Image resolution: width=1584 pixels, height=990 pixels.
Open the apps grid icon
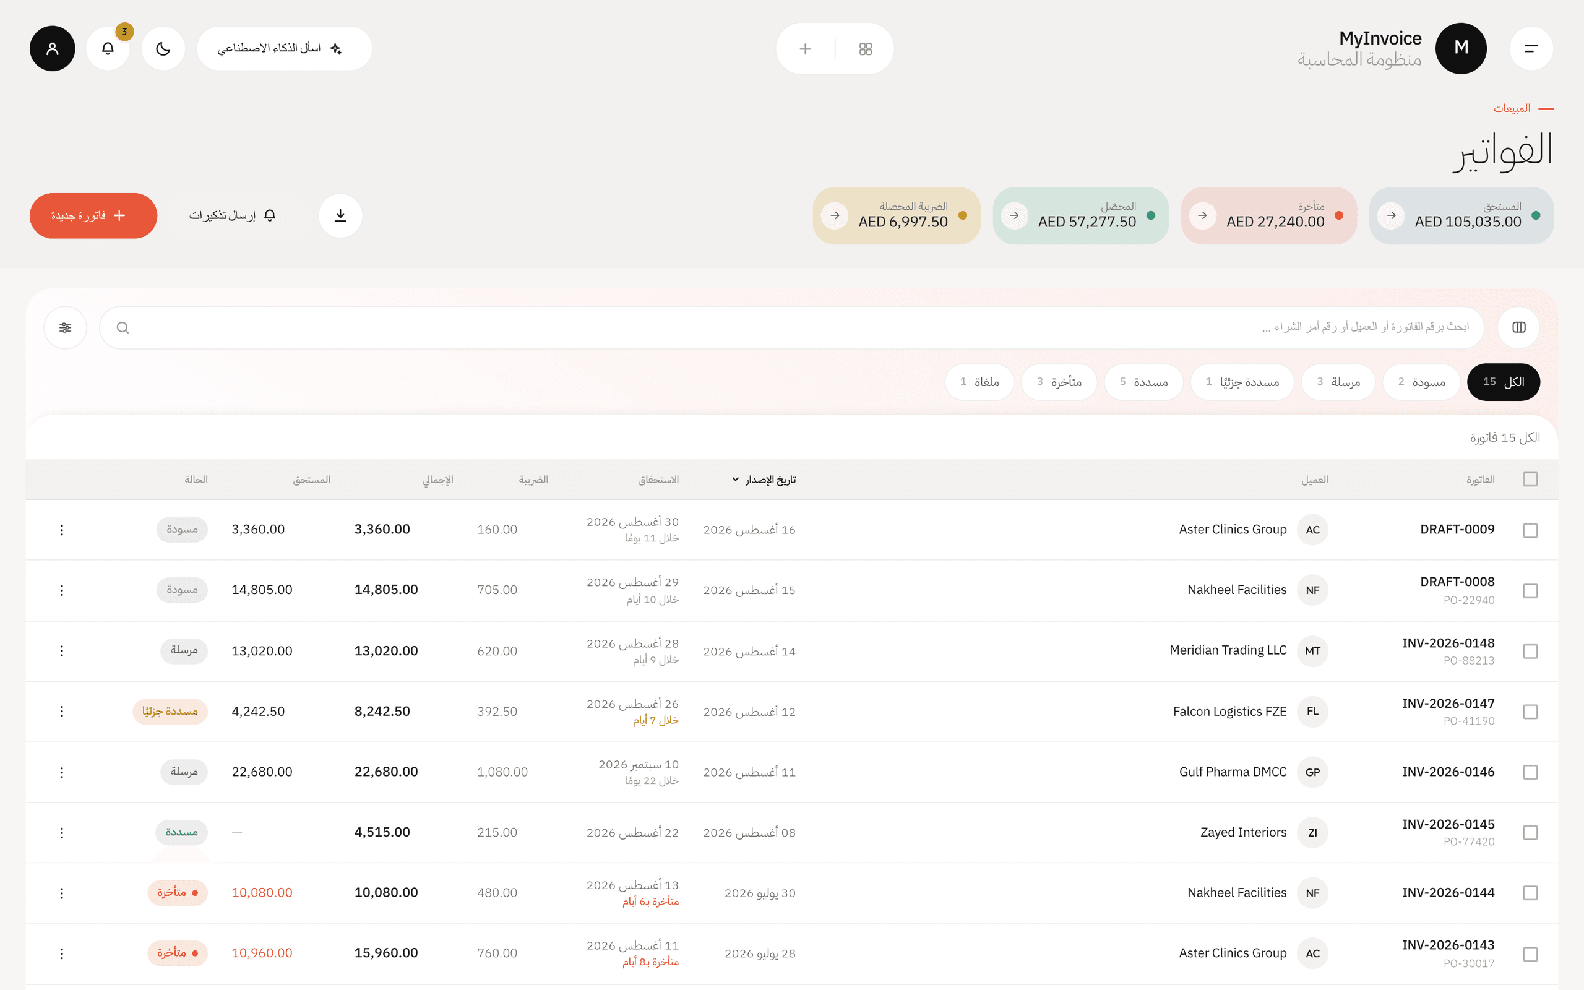[x=865, y=49]
